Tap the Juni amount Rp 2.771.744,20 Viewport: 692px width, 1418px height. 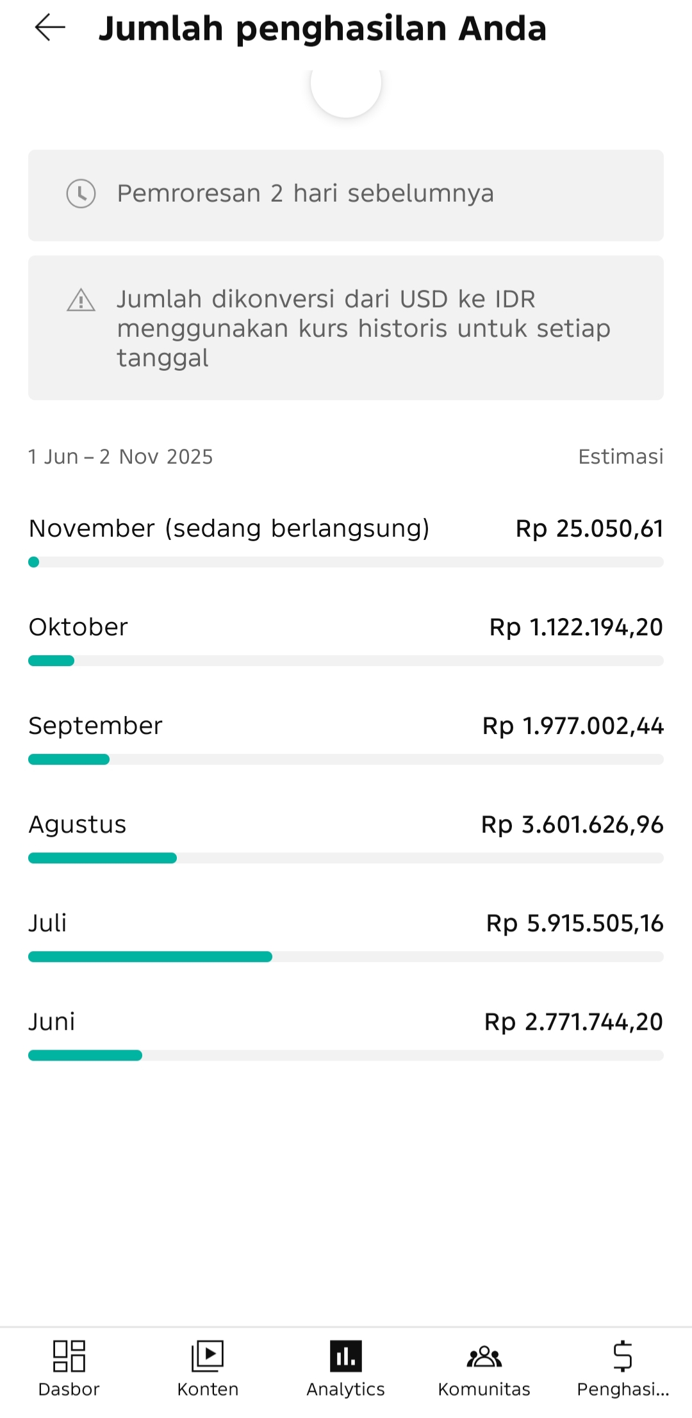(573, 1022)
